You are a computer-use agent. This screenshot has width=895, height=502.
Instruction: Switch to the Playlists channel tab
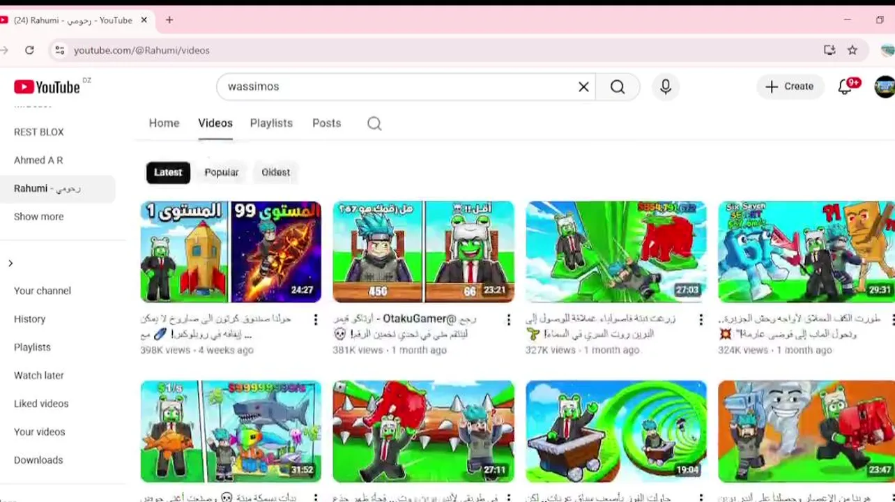(271, 123)
